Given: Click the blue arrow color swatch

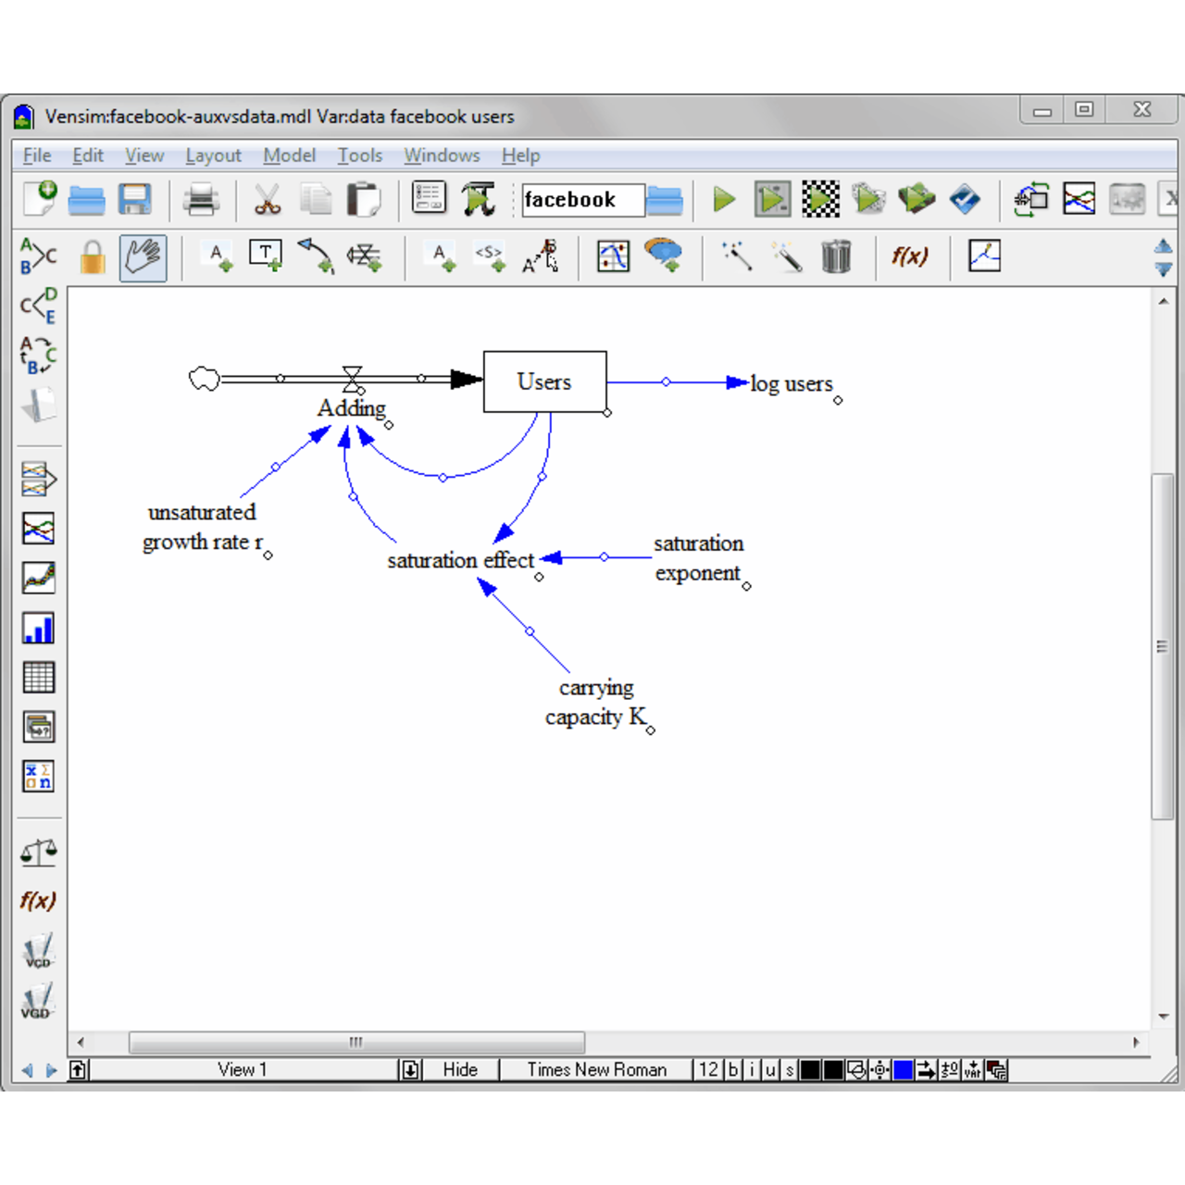Looking at the screenshot, I should click(x=903, y=1070).
